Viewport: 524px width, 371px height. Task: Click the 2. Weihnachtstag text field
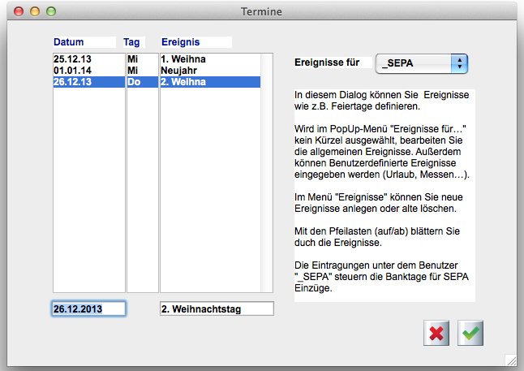217,308
